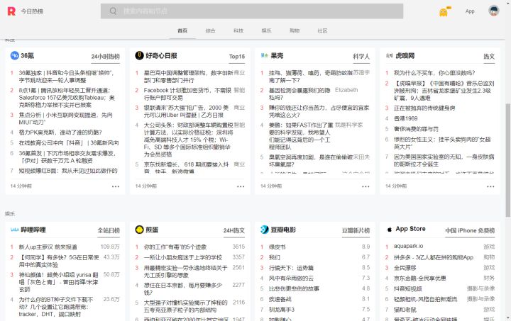Image resolution: width=511 pixels, height=321 pixels.
Task: Open 虎嗅网 热文 list selector
Action: [489, 56]
